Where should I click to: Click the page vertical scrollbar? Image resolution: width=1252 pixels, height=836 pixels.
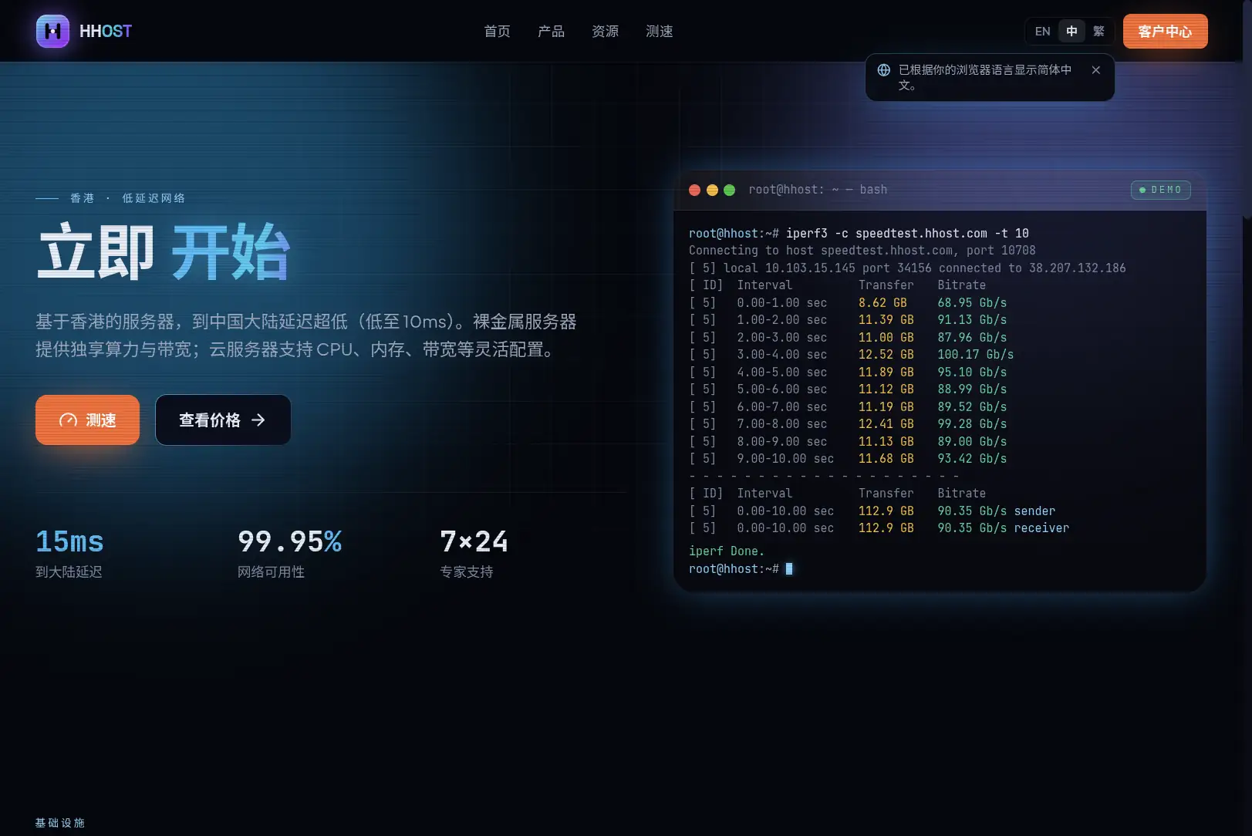1247,418
